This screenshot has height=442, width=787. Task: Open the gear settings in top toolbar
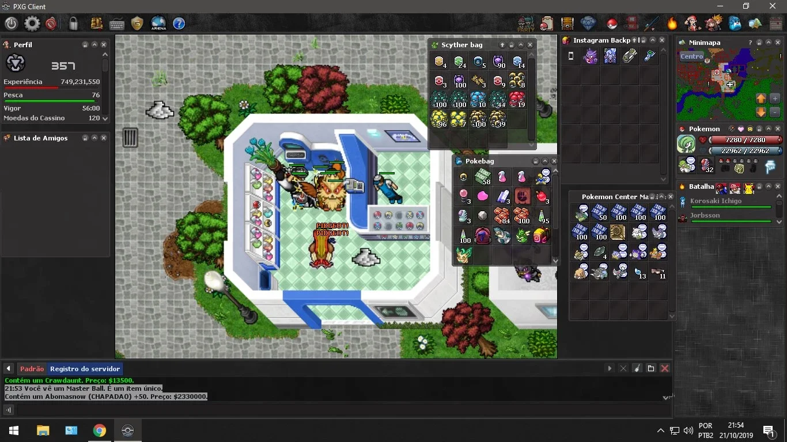click(32, 24)
